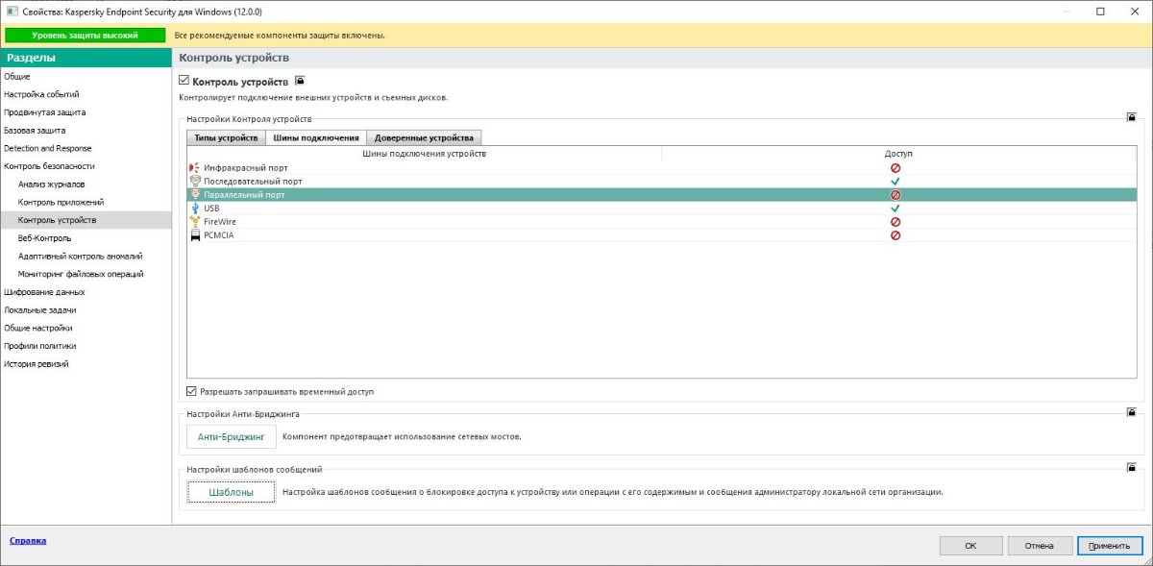Click the USB bus icon
This screenshot has width=1153, height=566.
pos(195,208)
